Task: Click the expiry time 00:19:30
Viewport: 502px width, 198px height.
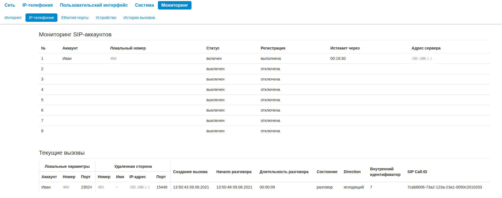Action: [x=338, y=58]
